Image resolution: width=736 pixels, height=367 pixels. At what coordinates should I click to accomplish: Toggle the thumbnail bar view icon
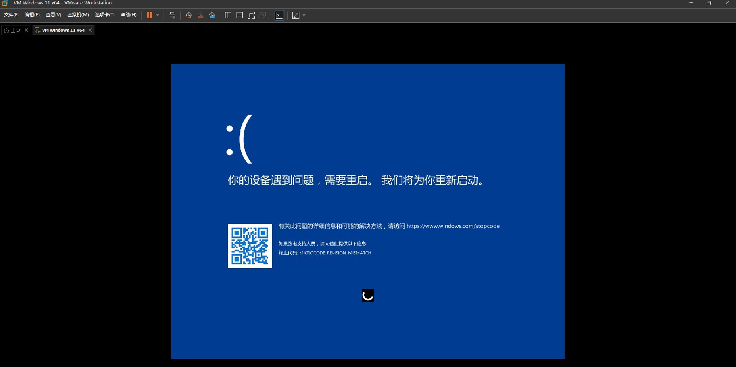[x=239, y=15]
